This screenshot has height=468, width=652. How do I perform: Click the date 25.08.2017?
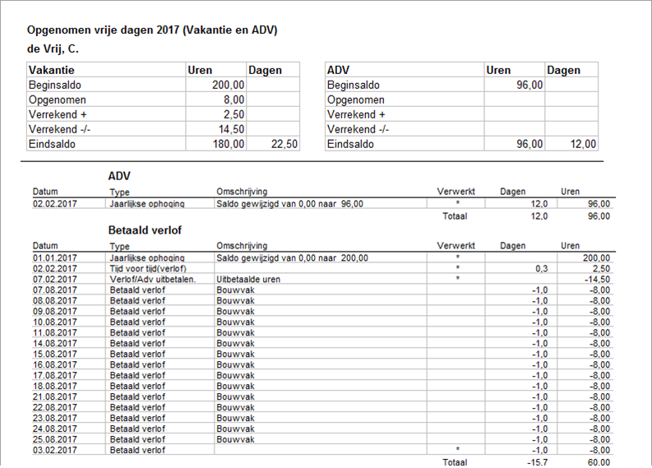click(55, 440)
